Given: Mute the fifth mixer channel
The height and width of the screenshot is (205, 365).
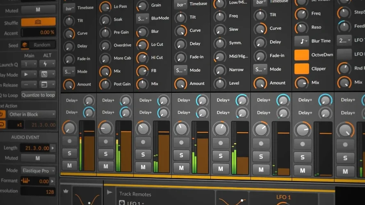Looking at the screenshot, I should click(x=221, y=169).
